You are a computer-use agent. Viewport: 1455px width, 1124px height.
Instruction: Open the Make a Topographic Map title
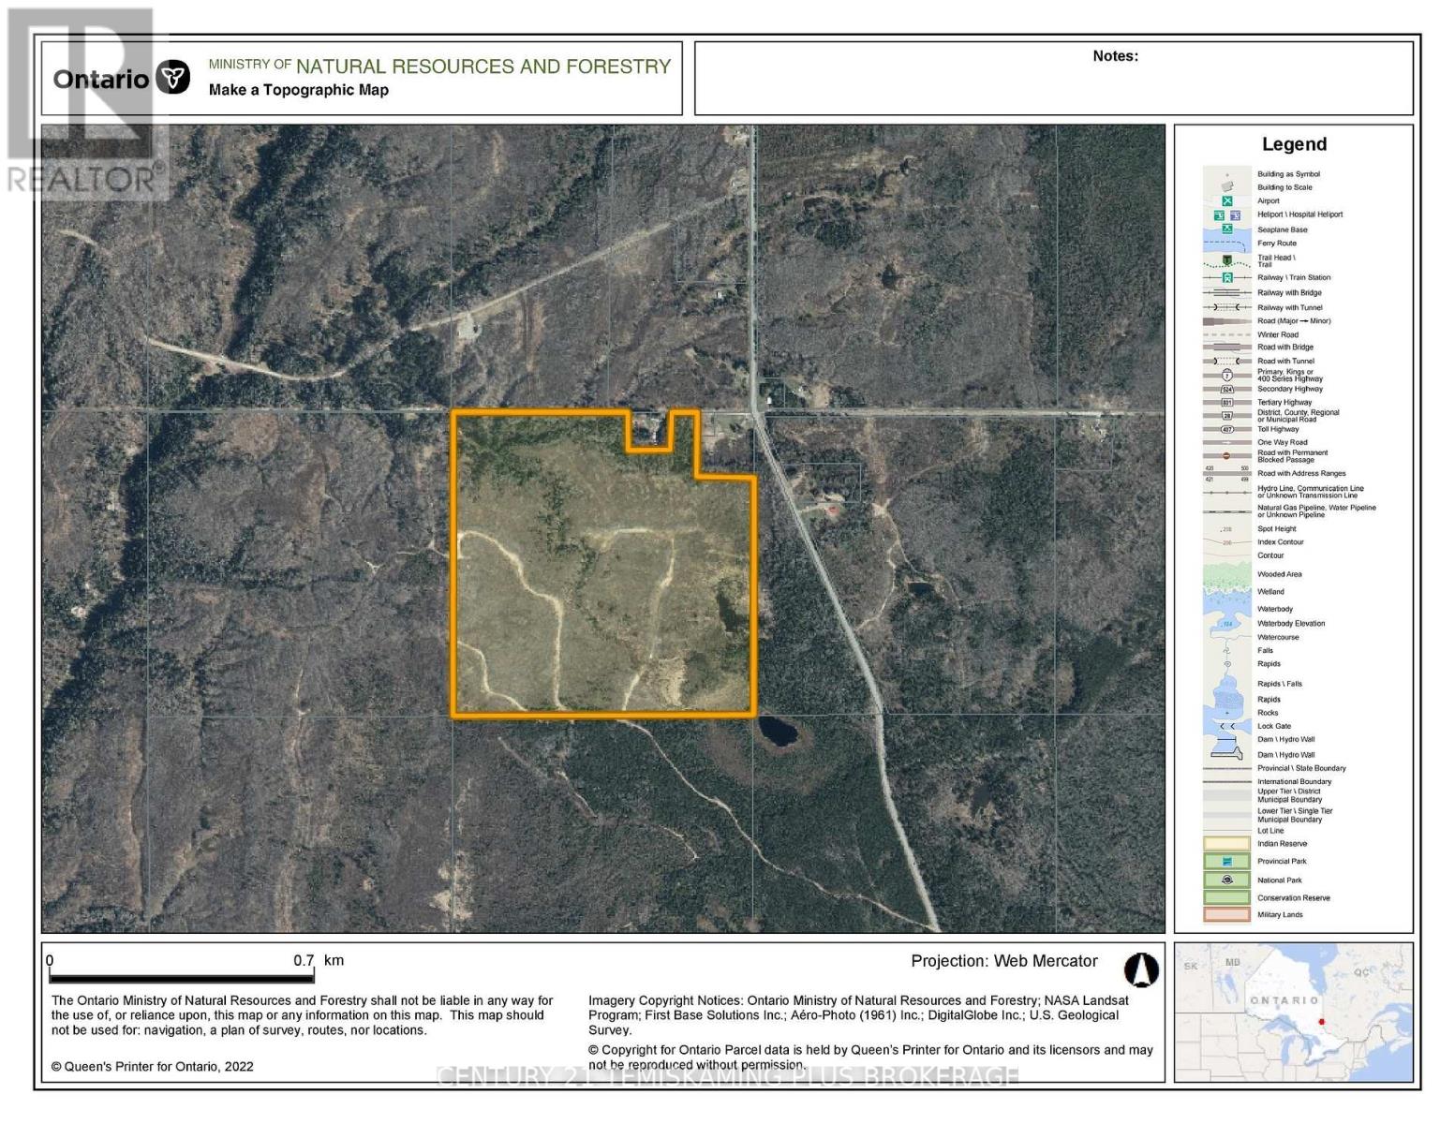[x=297, y=91]
